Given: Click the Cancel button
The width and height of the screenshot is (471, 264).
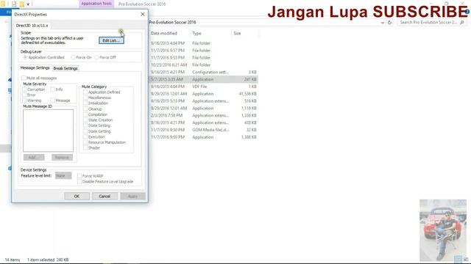Looking at the screenshot, I should coord(105,196).
